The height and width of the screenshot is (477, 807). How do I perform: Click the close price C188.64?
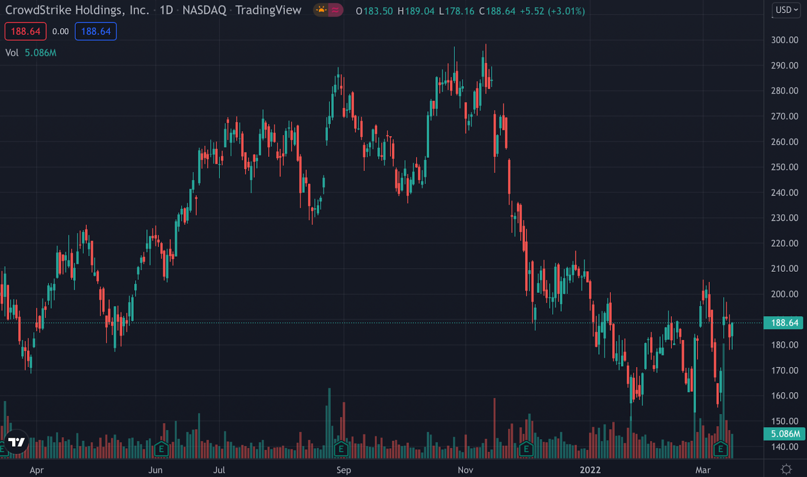tap(497, 11)
